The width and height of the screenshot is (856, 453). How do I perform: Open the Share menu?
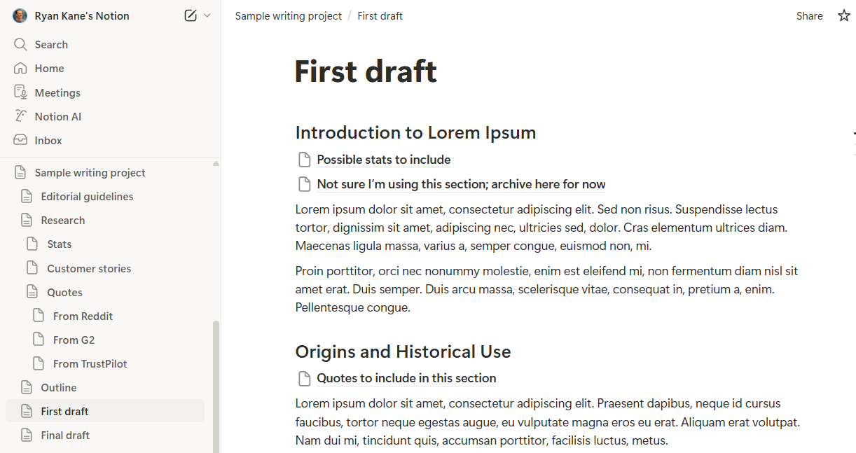pos(809,15)
